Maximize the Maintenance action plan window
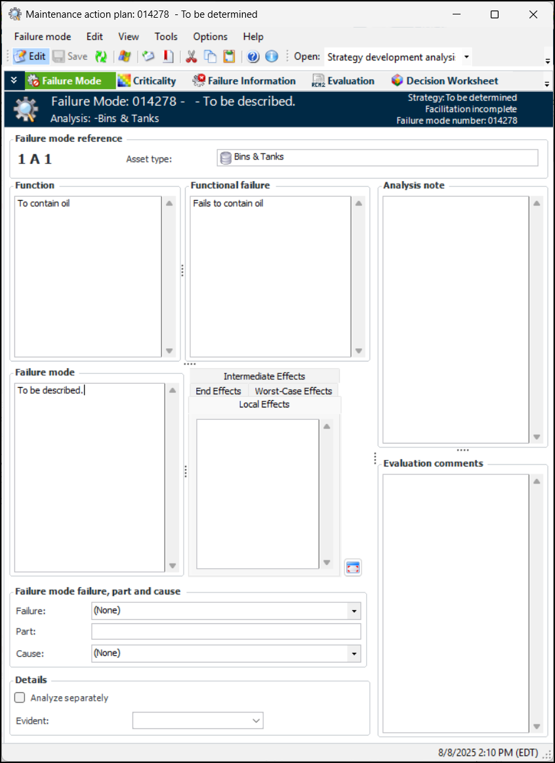Screen dimensions: 555x763 [494, 14]
